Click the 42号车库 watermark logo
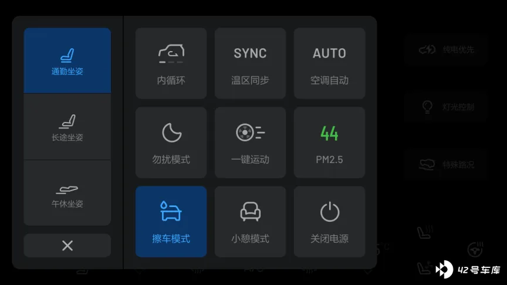 (468, 269)
